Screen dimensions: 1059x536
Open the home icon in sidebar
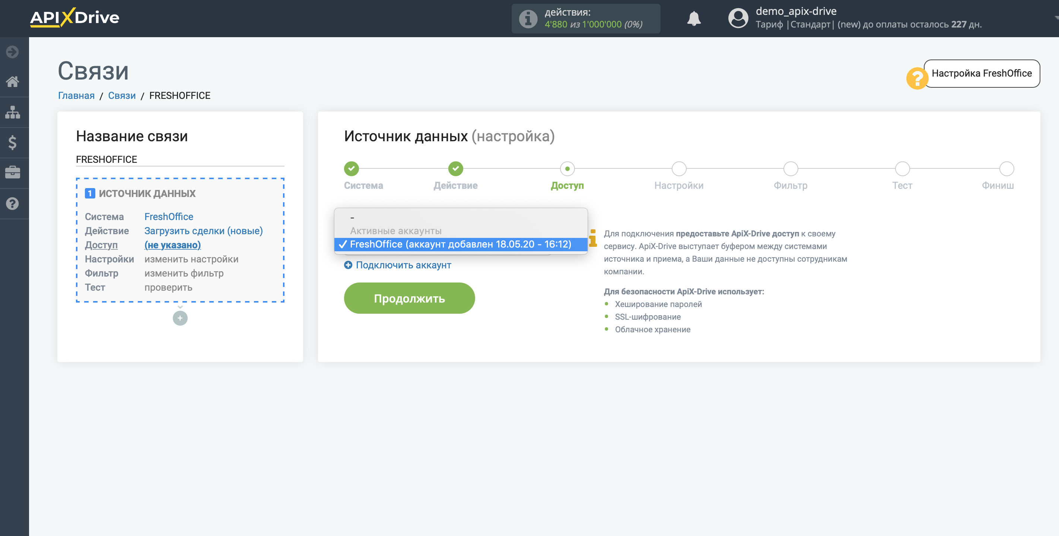[12, 82]
